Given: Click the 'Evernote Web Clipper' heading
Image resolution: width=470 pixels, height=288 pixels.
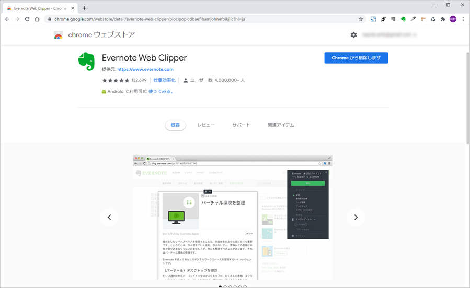Looking at the screenshot, I should click(144, 58).
